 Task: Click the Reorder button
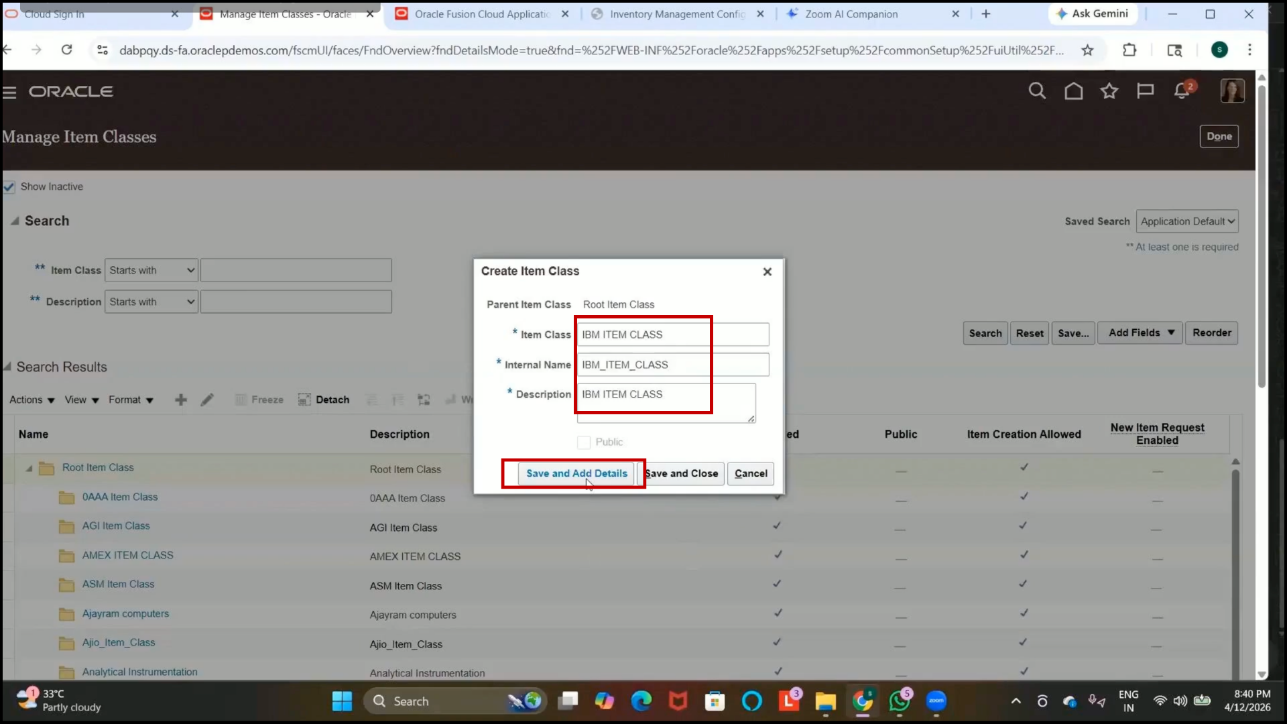click(1211, 333)
